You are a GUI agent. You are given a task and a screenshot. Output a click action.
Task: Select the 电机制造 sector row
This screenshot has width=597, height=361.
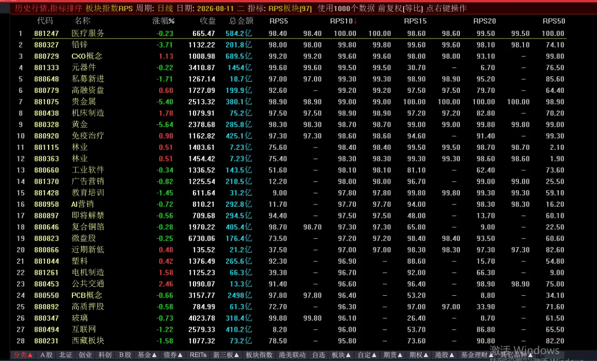[88, 273]
